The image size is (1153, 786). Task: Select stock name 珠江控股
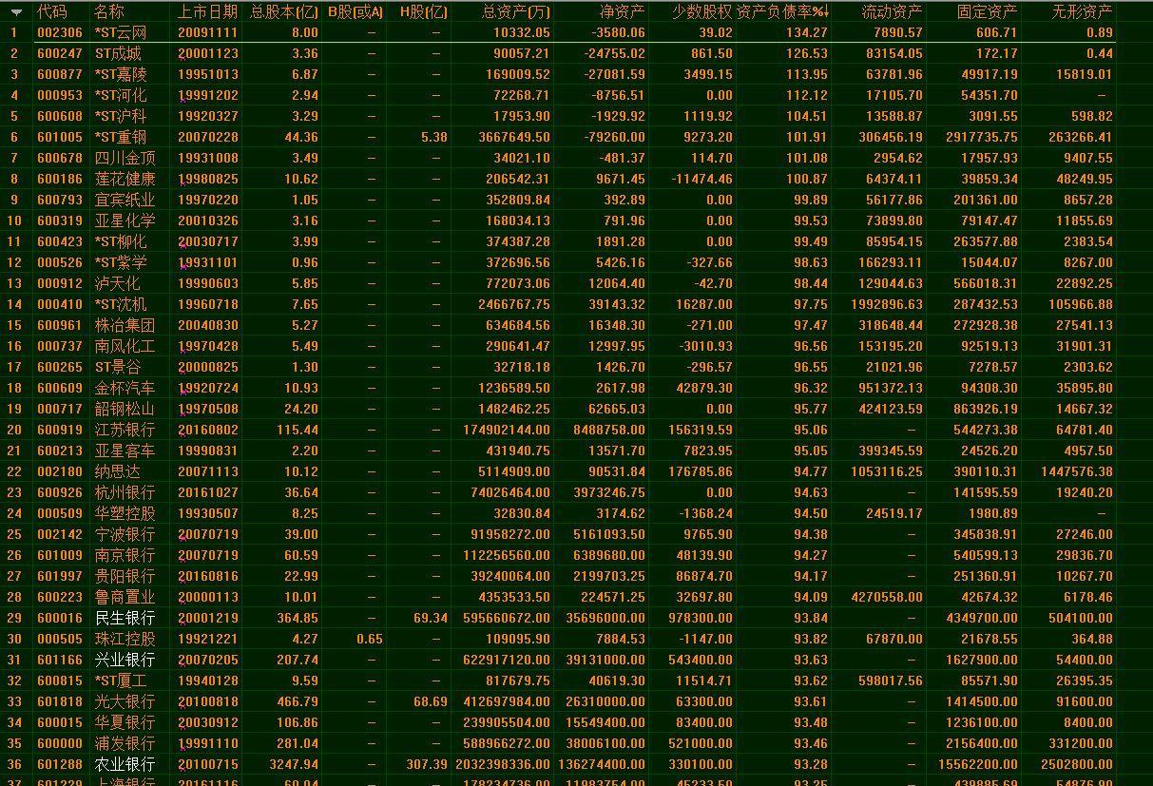(125, 639)
